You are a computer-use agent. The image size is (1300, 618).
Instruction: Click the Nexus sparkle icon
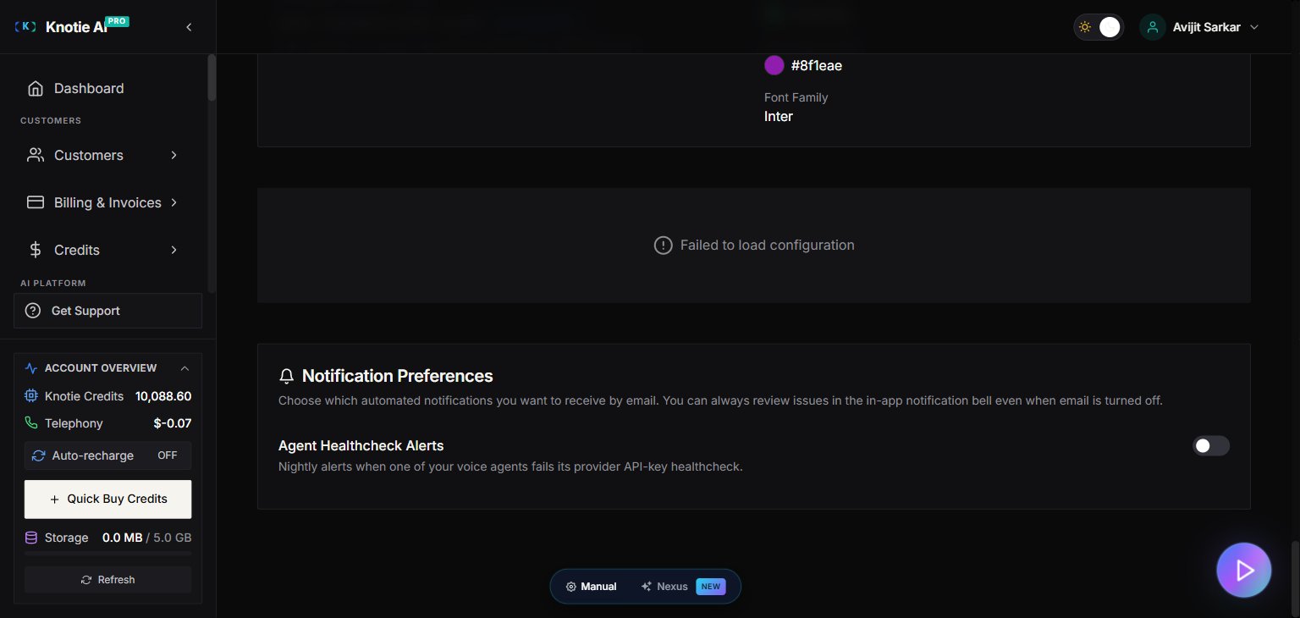[647, 586]
